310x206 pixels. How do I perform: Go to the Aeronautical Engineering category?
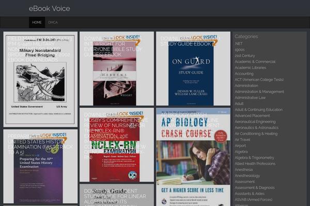point(255,122)
